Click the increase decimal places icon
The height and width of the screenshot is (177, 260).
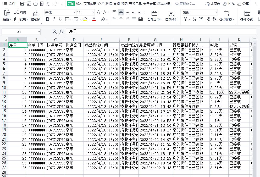[x=207, y=19]
